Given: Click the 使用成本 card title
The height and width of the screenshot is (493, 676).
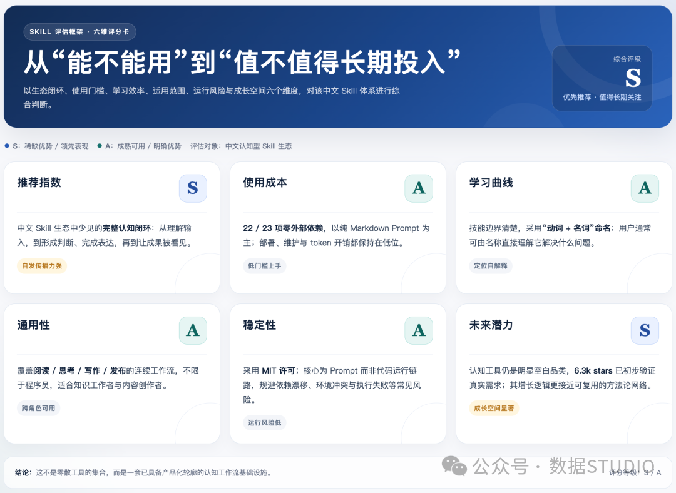Looking at the screenshot, I should pos(265,183).
